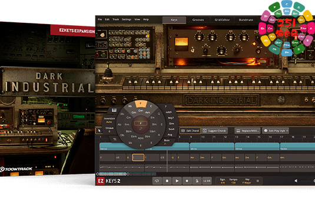Viewport: 315px width, 213px height.
Task: Select C on the chord wheel
Action: 151,106
